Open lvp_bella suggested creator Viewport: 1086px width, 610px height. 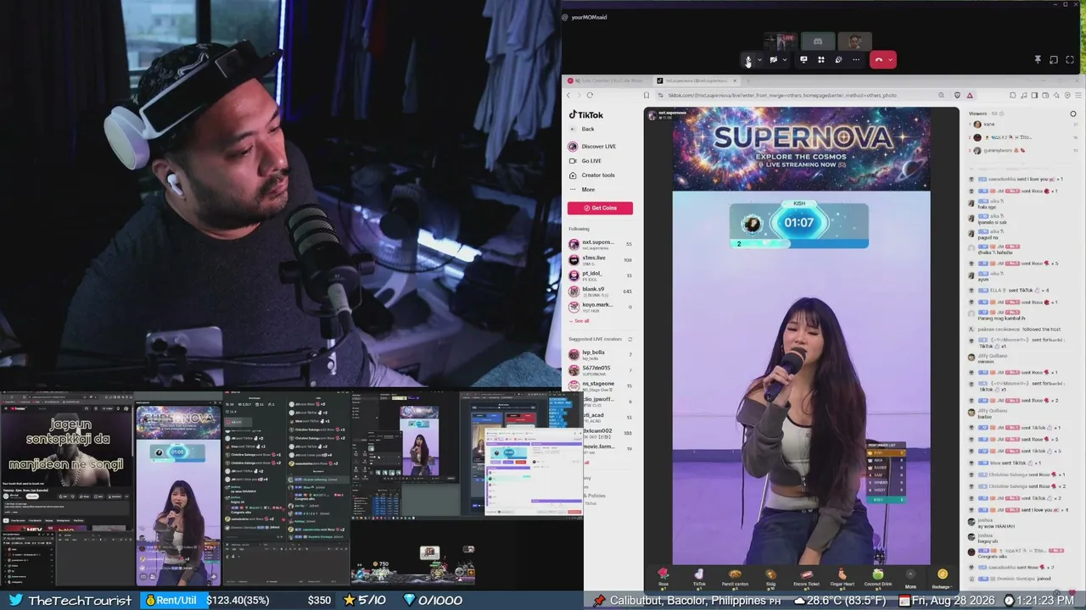click(x=600, y=354)
